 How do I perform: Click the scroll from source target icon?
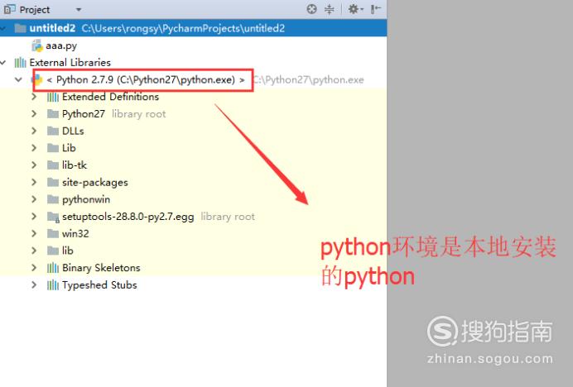[x=311, y=9]
